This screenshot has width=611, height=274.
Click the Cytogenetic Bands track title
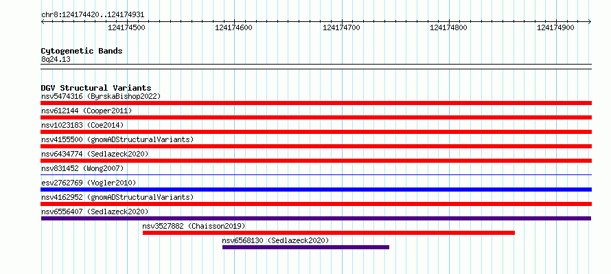click(x=82, y=51)
